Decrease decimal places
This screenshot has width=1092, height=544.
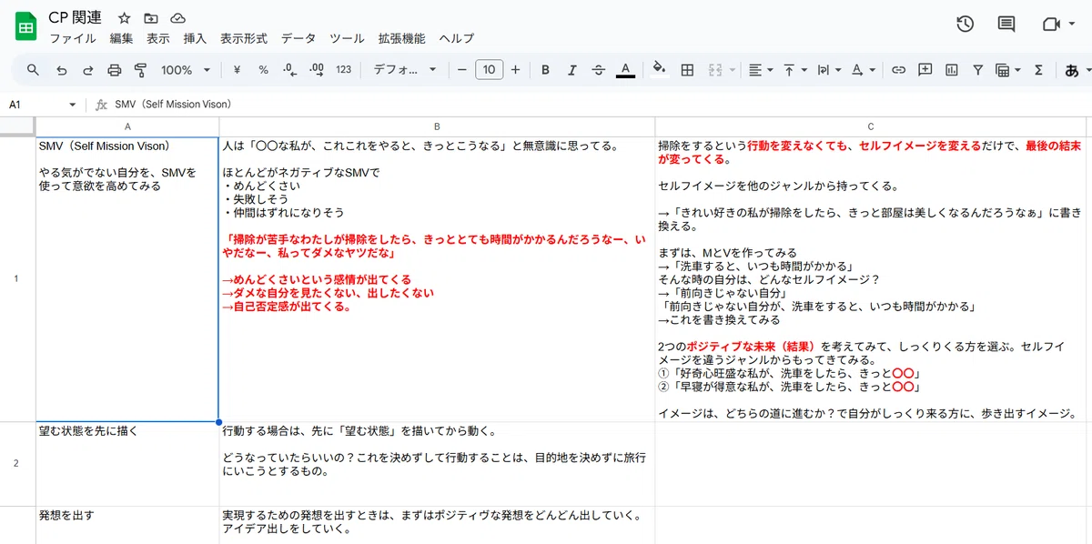tap(289, 70)
